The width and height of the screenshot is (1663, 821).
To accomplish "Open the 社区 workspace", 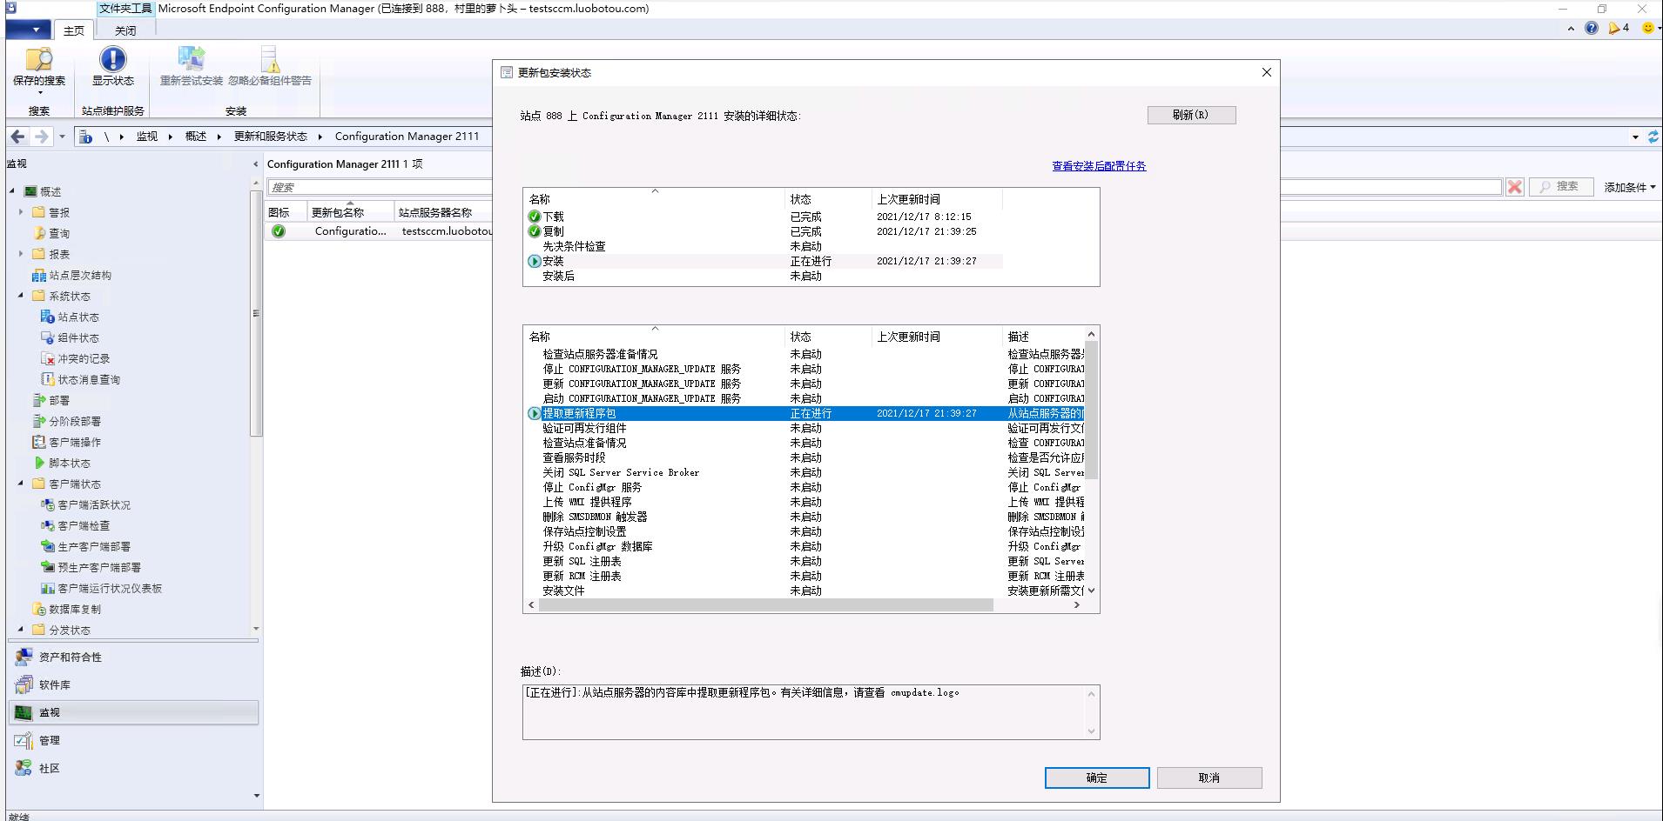I will [135, 769].
